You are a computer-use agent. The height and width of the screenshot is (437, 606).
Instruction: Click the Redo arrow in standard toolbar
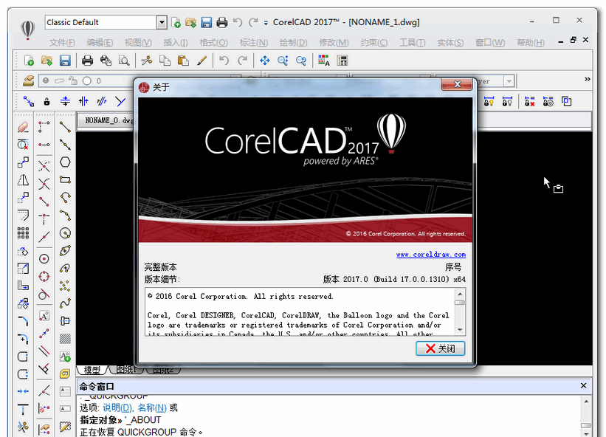[x=242, y=61]
